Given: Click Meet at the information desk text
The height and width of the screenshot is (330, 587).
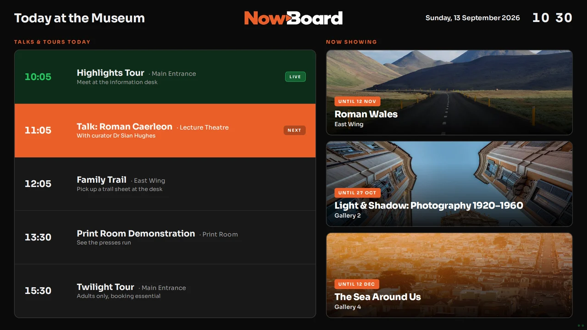Looking at the screenshot, I should pos(117,82).
